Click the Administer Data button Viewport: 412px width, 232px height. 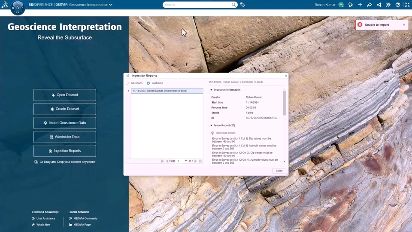(x=65, y=137)
